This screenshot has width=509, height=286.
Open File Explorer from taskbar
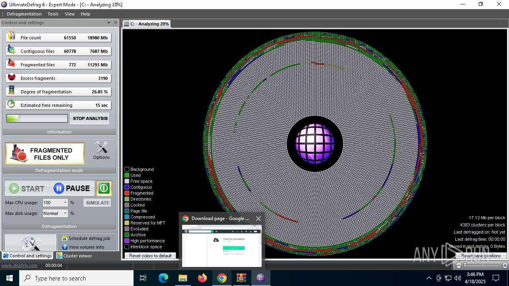tap(183, 278)
